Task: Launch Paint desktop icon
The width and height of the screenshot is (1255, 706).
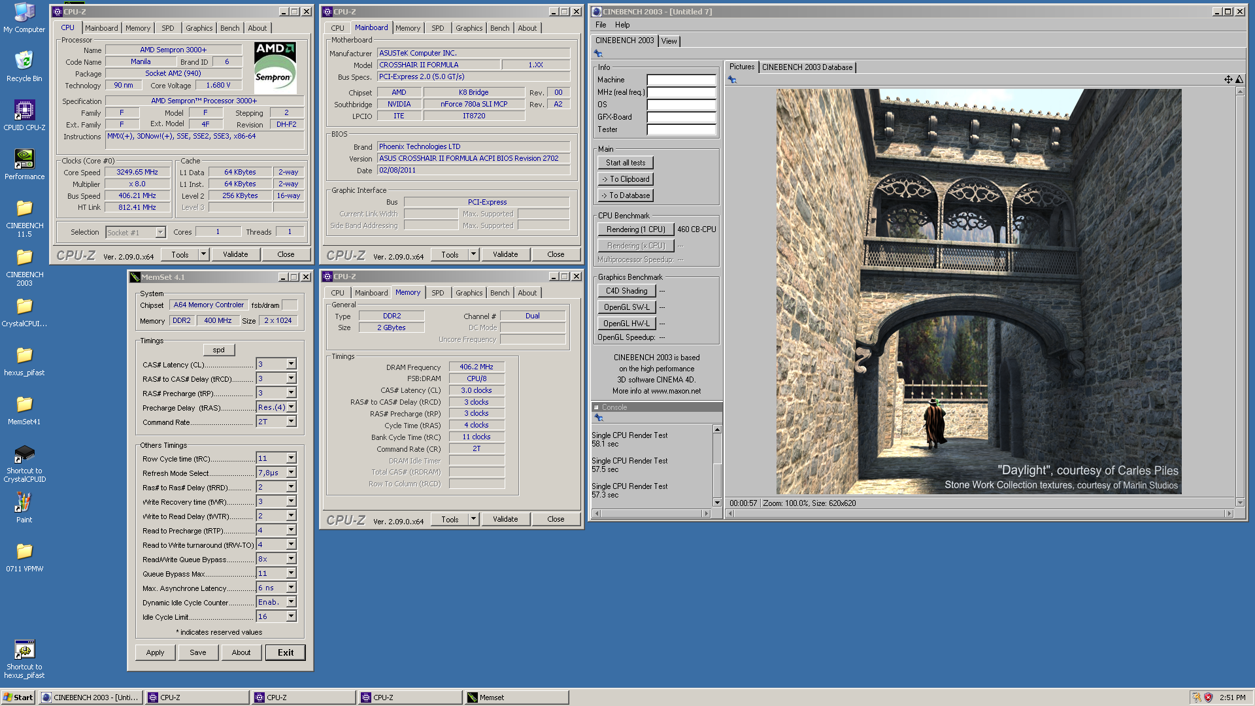Action: point(24,507)
